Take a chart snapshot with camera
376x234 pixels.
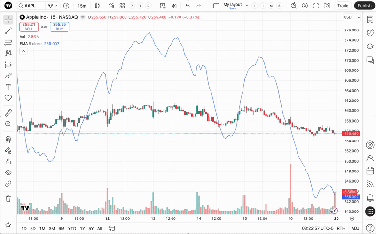327,6
